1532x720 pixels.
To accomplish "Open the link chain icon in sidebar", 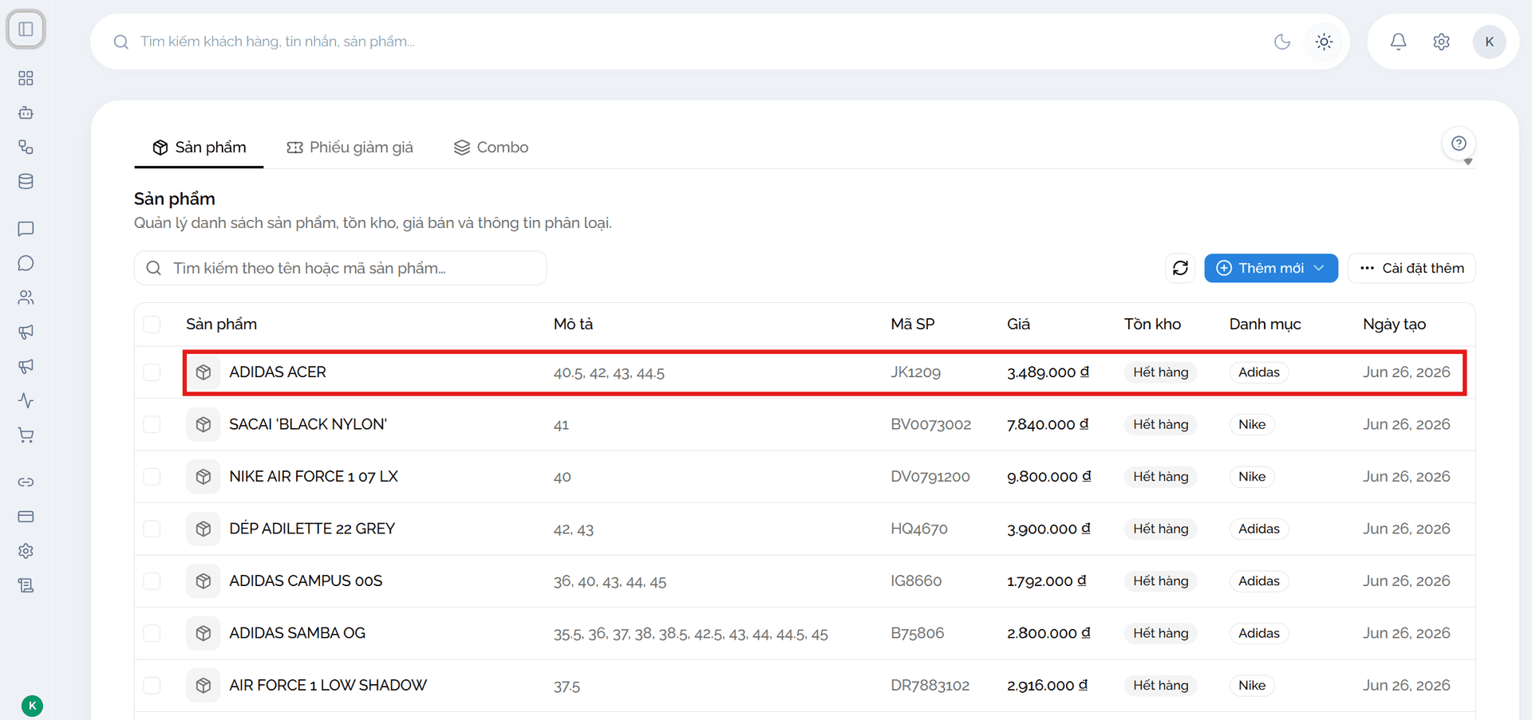I will [x=26, y=482].
